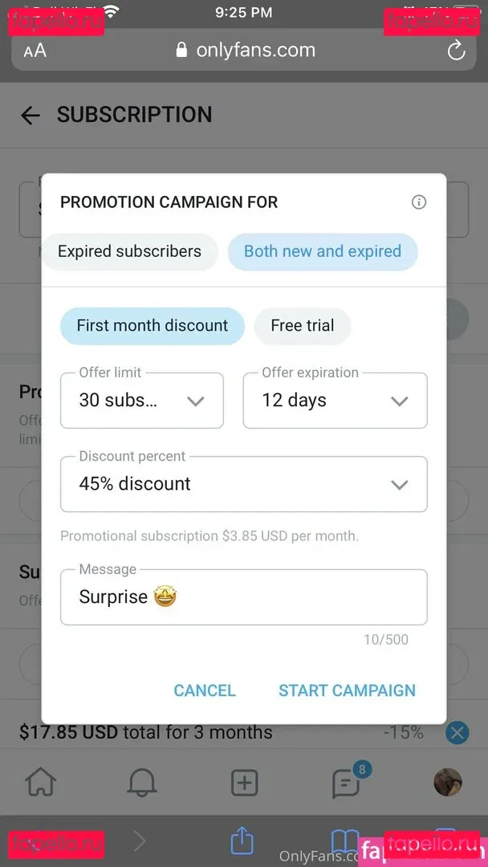
Task: Select First month discount option
Action: (x=152, y=326)
